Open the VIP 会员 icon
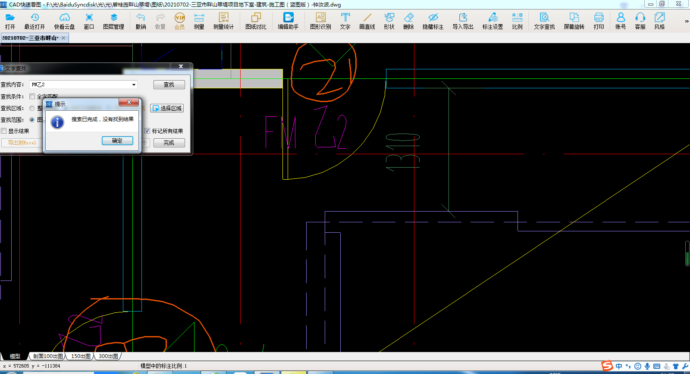Viewport: 690px width, 374px height. 179,21
